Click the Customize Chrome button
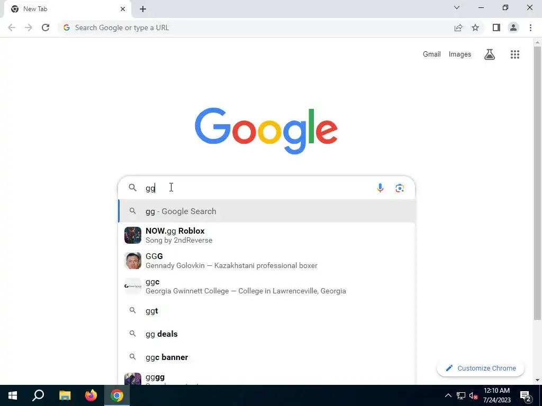This screenshot has height=406, width=542. (x=481, y=368)
